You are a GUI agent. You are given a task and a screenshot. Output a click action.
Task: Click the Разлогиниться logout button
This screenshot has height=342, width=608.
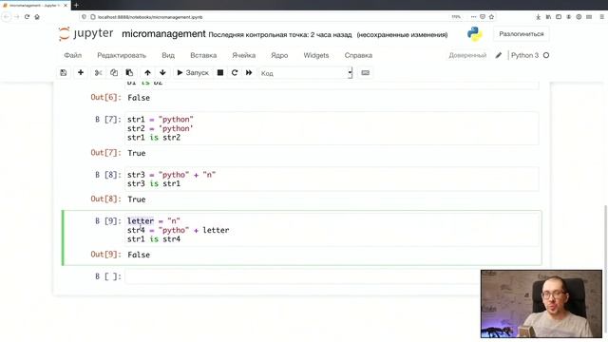pyautogui.click(x=522, y=34)
